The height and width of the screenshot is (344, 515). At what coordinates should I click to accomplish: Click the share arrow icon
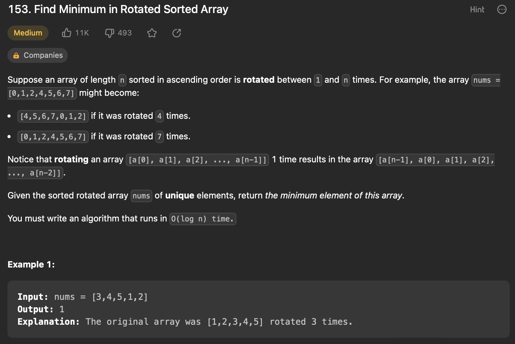coord(177,33)
